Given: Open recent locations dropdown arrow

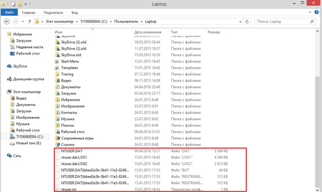Looking at the screenshot, I should (23, 22).
